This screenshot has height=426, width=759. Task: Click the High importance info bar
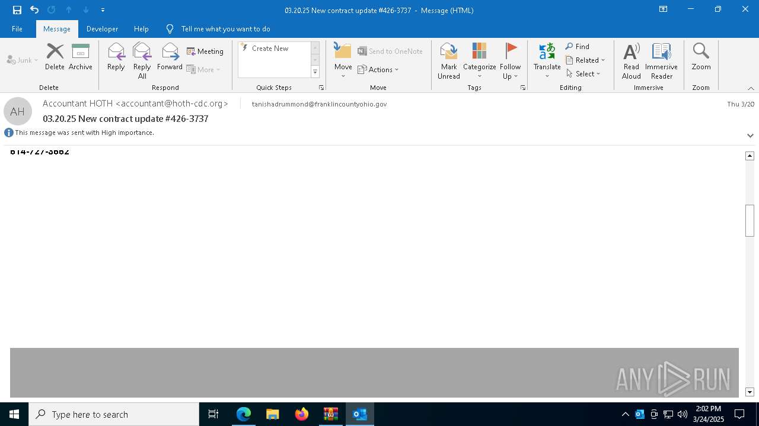pos(84,133)
